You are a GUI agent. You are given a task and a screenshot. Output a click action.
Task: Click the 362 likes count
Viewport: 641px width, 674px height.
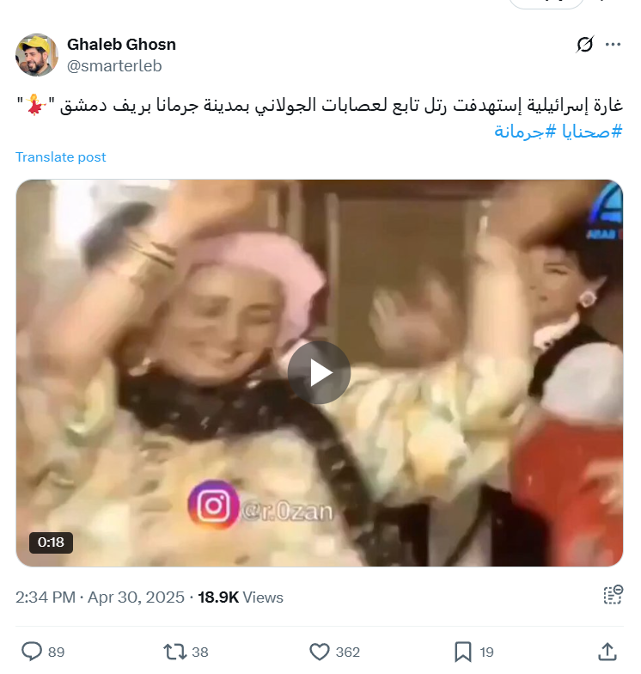(347, 652)
